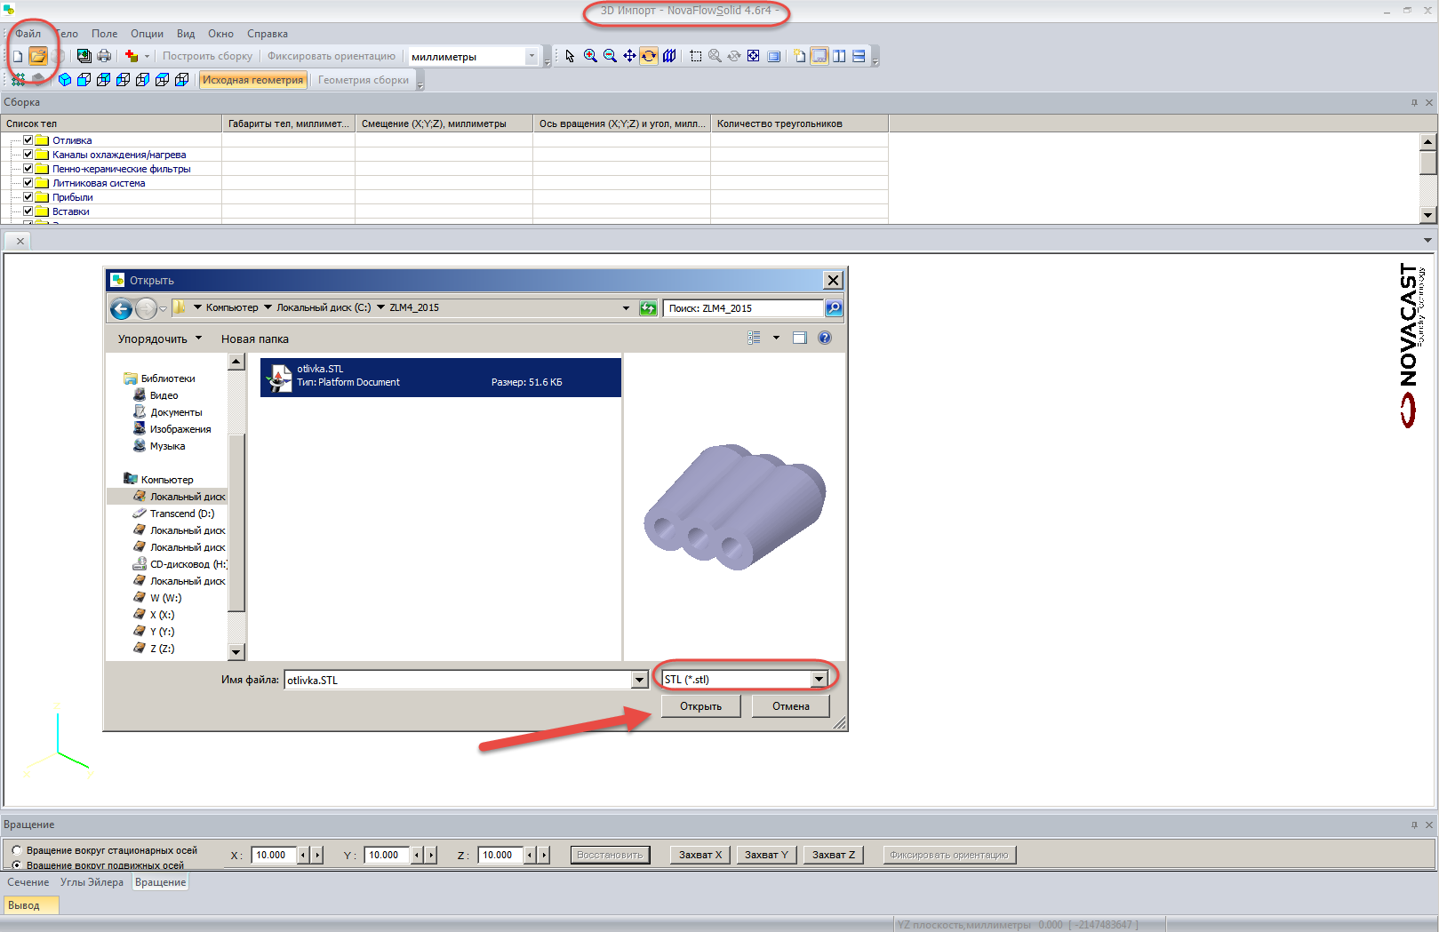Click the Open file folder icon
The width and height of the screenshot is (1439, 932).
coord(37,56)
